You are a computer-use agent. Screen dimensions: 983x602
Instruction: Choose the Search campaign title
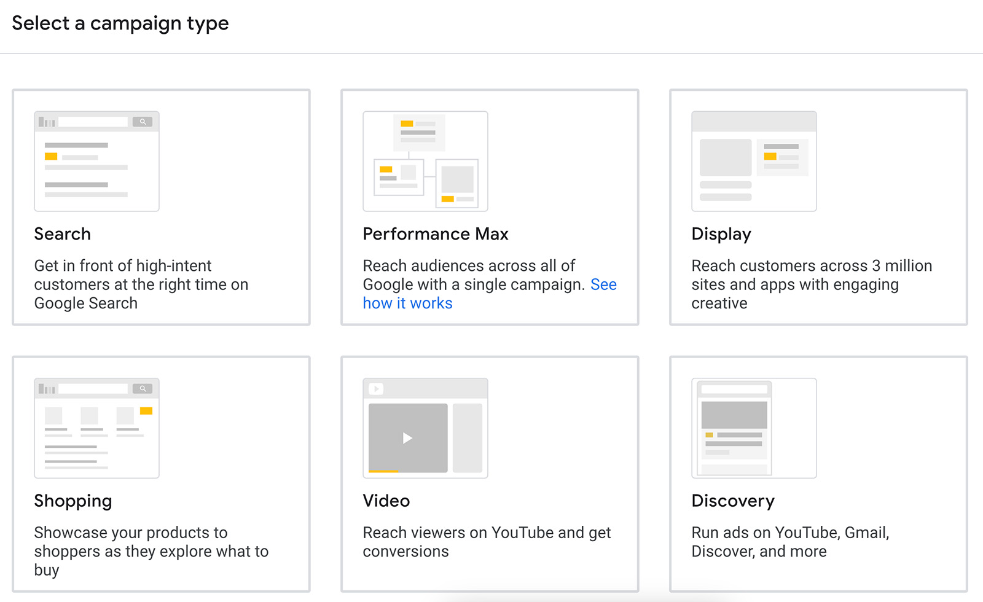point(63,234)
